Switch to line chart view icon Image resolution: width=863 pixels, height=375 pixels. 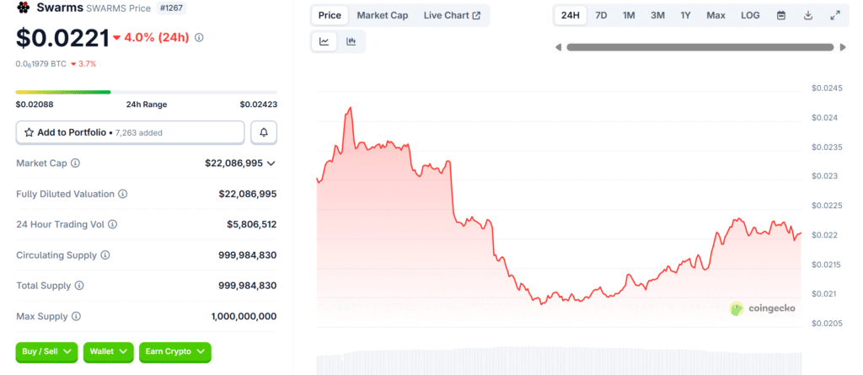click(324, 40)
